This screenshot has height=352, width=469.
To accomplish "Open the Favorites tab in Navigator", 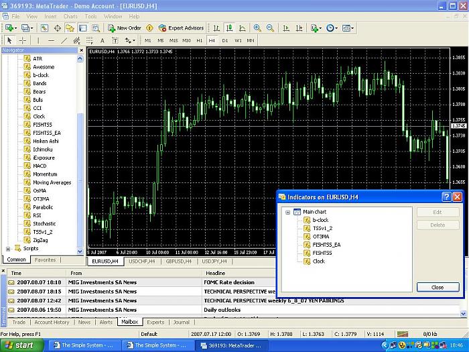I will pyautogui.click(x=45, y=260).
